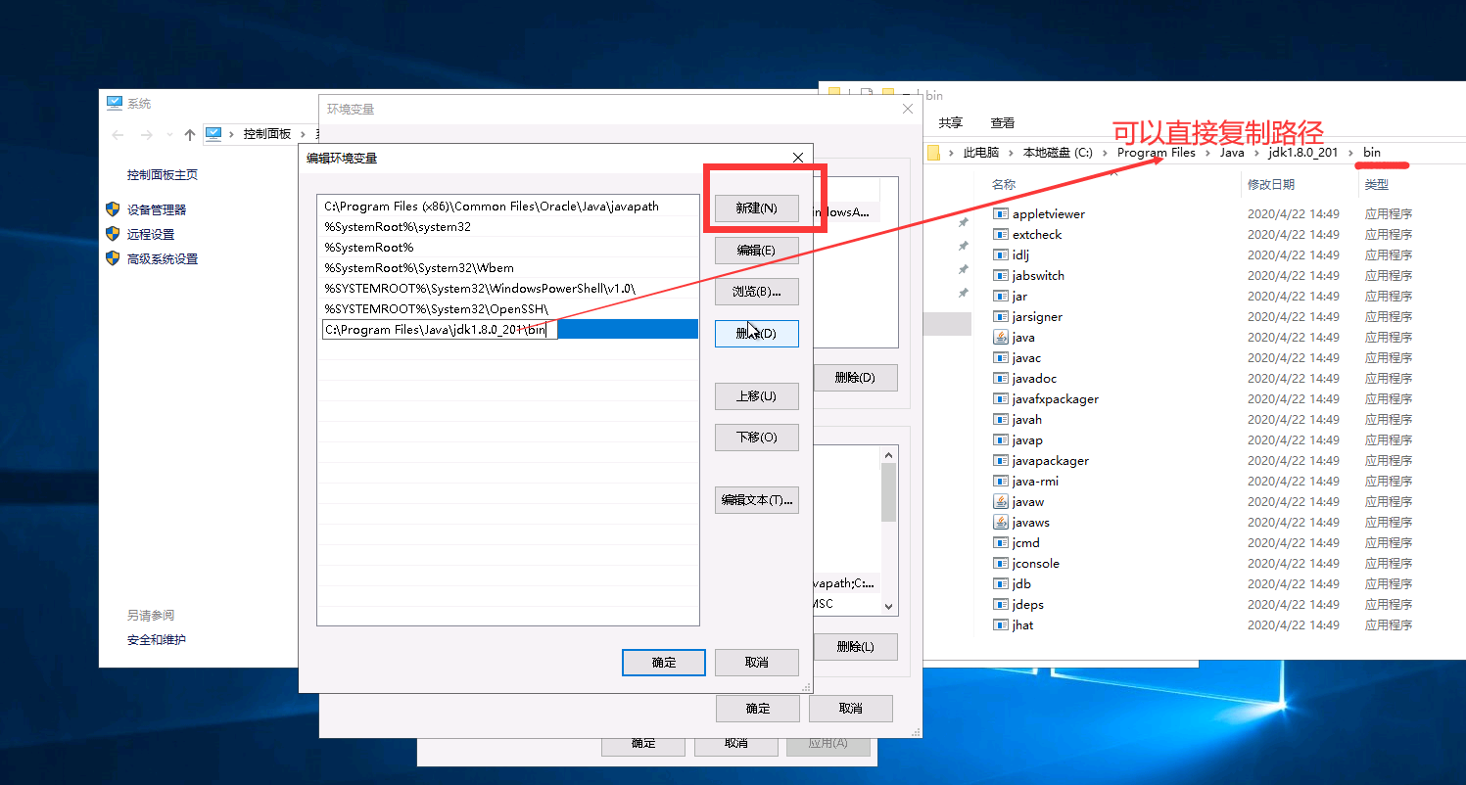Select the System32\OpenSSH\ path entry
This screenshot has height=785, width=1466.
[509, 309]
